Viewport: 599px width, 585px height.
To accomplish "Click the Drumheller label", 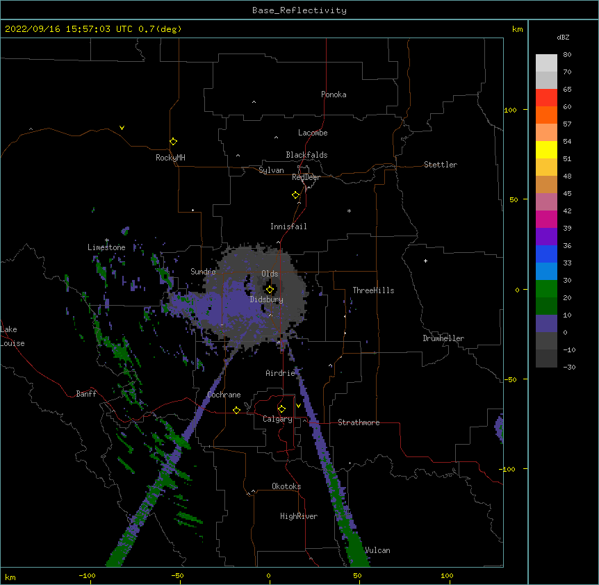I will [x=443, y=338].
